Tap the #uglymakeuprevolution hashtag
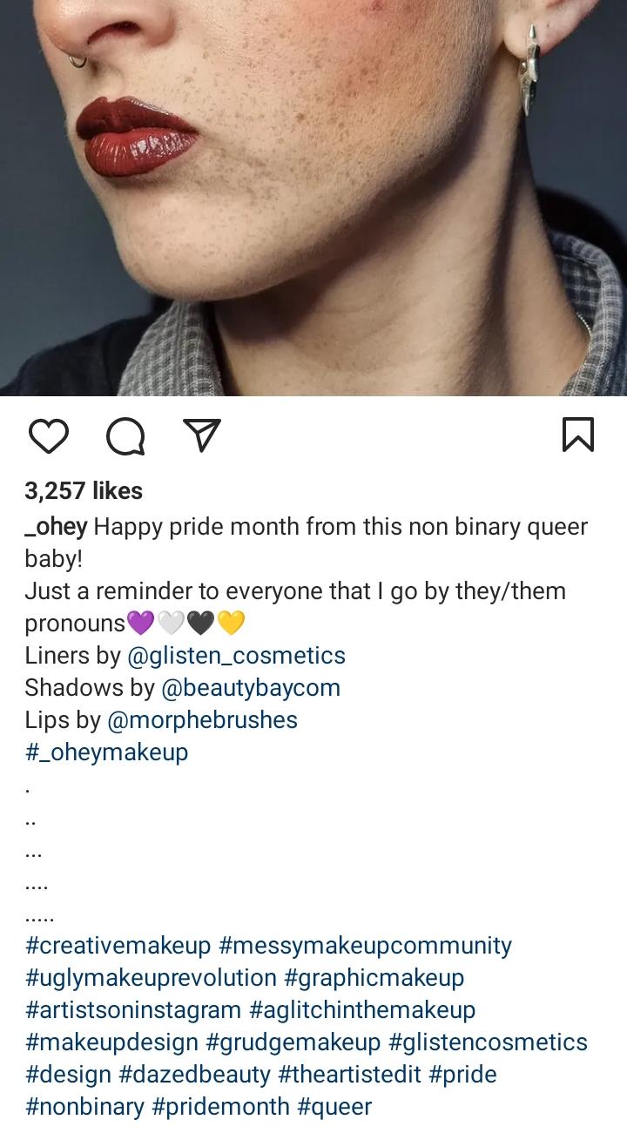Viewport: 627px width, 1133px height. (x=151, y=978)
